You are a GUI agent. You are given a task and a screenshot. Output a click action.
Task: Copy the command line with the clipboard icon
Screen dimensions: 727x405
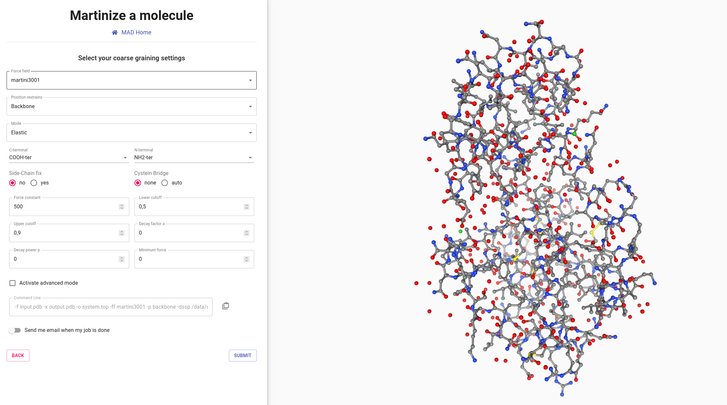[226, 306]
